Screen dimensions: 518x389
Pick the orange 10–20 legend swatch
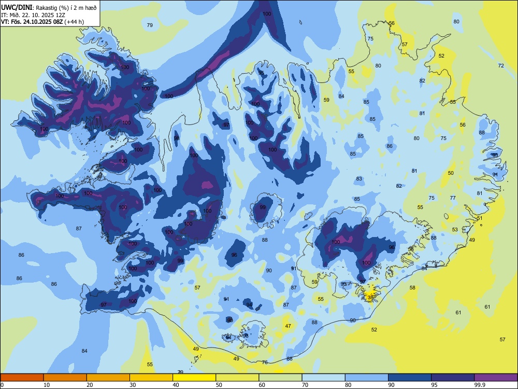tap(65, 378)
